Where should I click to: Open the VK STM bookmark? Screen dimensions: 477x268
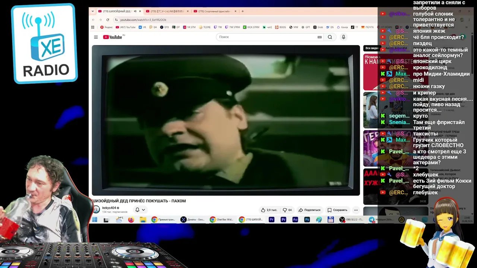189,27
